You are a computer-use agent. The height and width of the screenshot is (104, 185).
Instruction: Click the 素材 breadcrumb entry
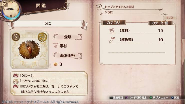click(131, 7)
